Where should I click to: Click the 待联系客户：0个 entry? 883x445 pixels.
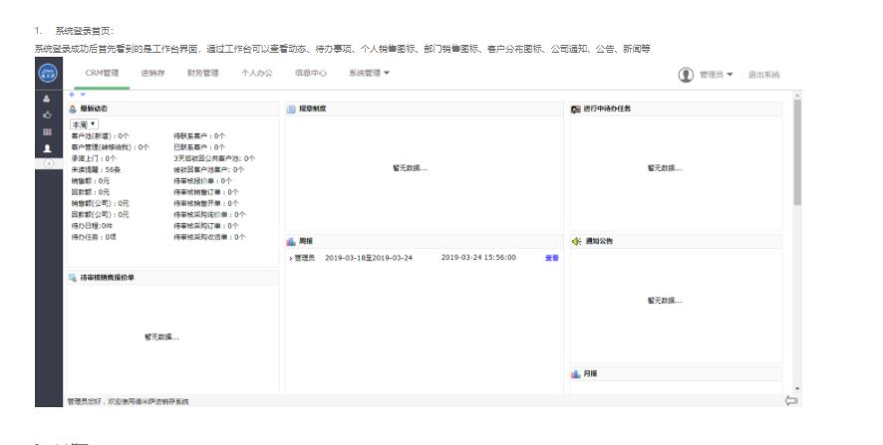click(x=199, y=136)
